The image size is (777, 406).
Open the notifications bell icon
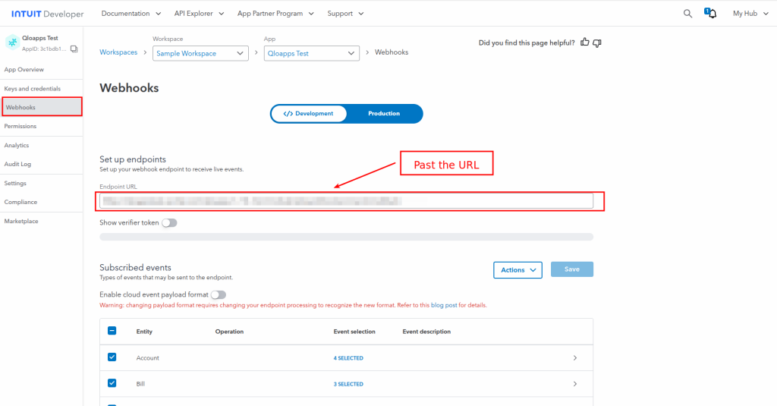point(710,14)
